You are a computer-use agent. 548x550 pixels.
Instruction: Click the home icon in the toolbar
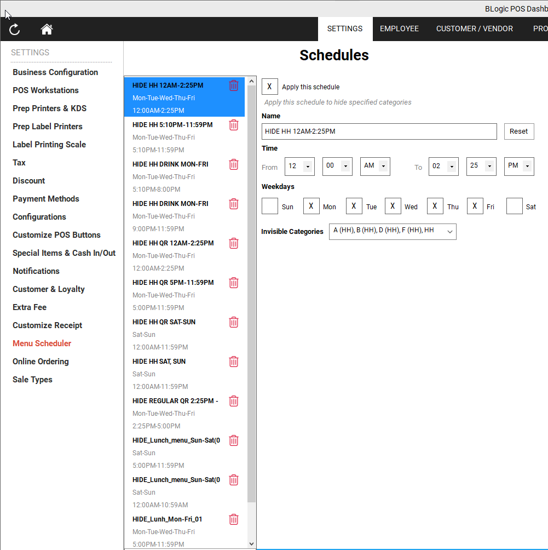[47, 29]
